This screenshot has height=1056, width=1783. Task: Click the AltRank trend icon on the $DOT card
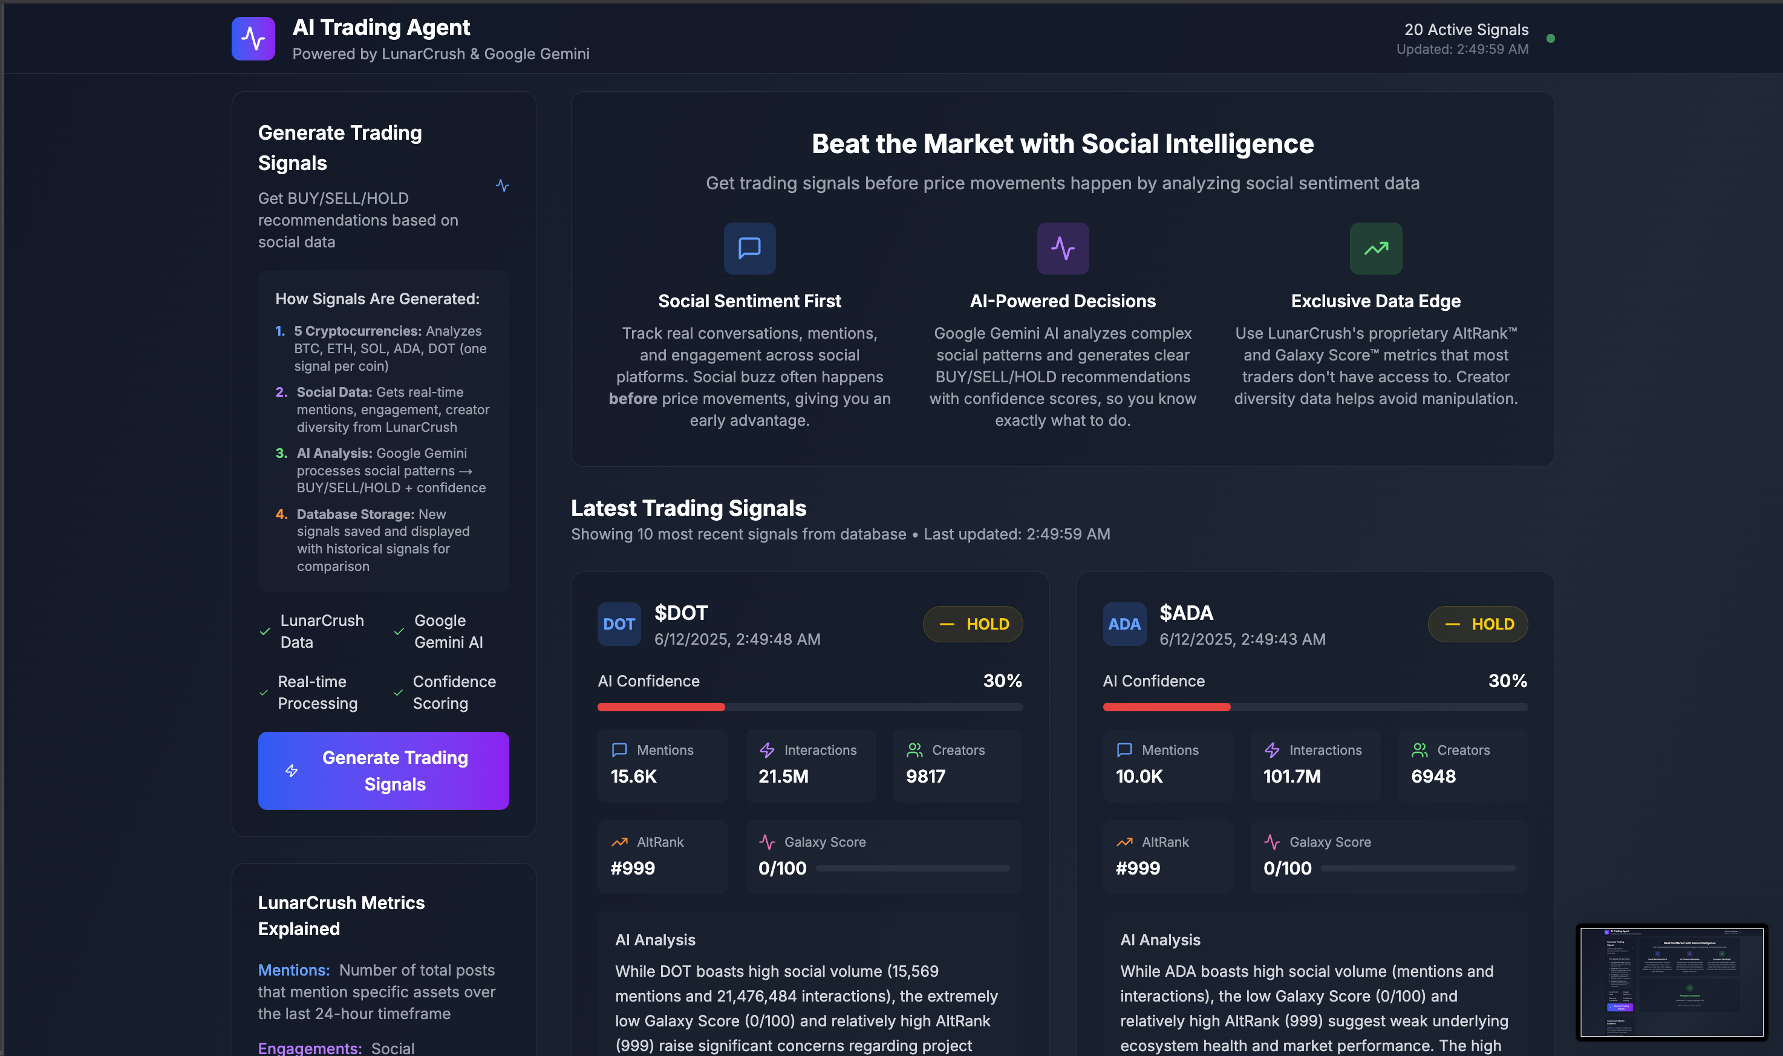(620, 842)
